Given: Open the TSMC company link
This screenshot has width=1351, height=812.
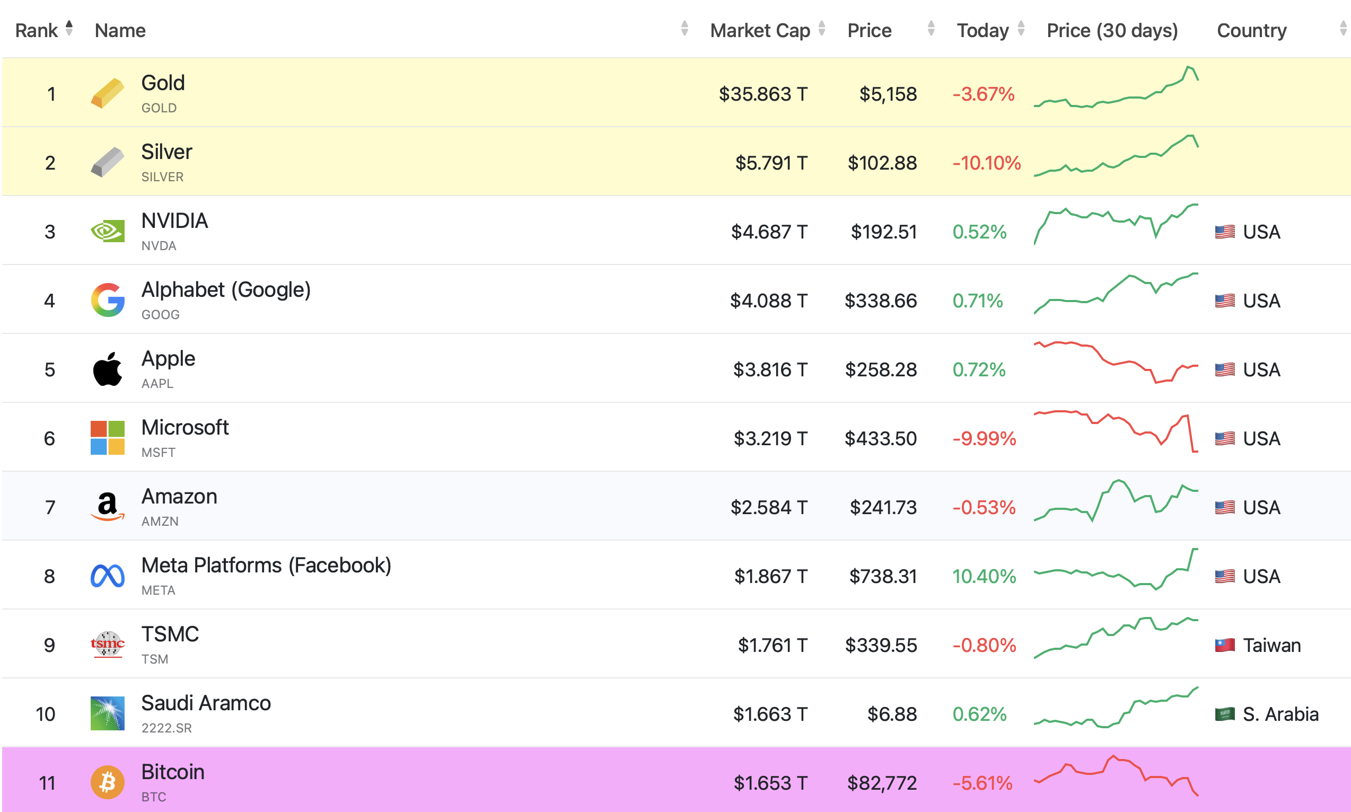Looking at the screenshot, I should pyautogui.click(x=170, y=633).
